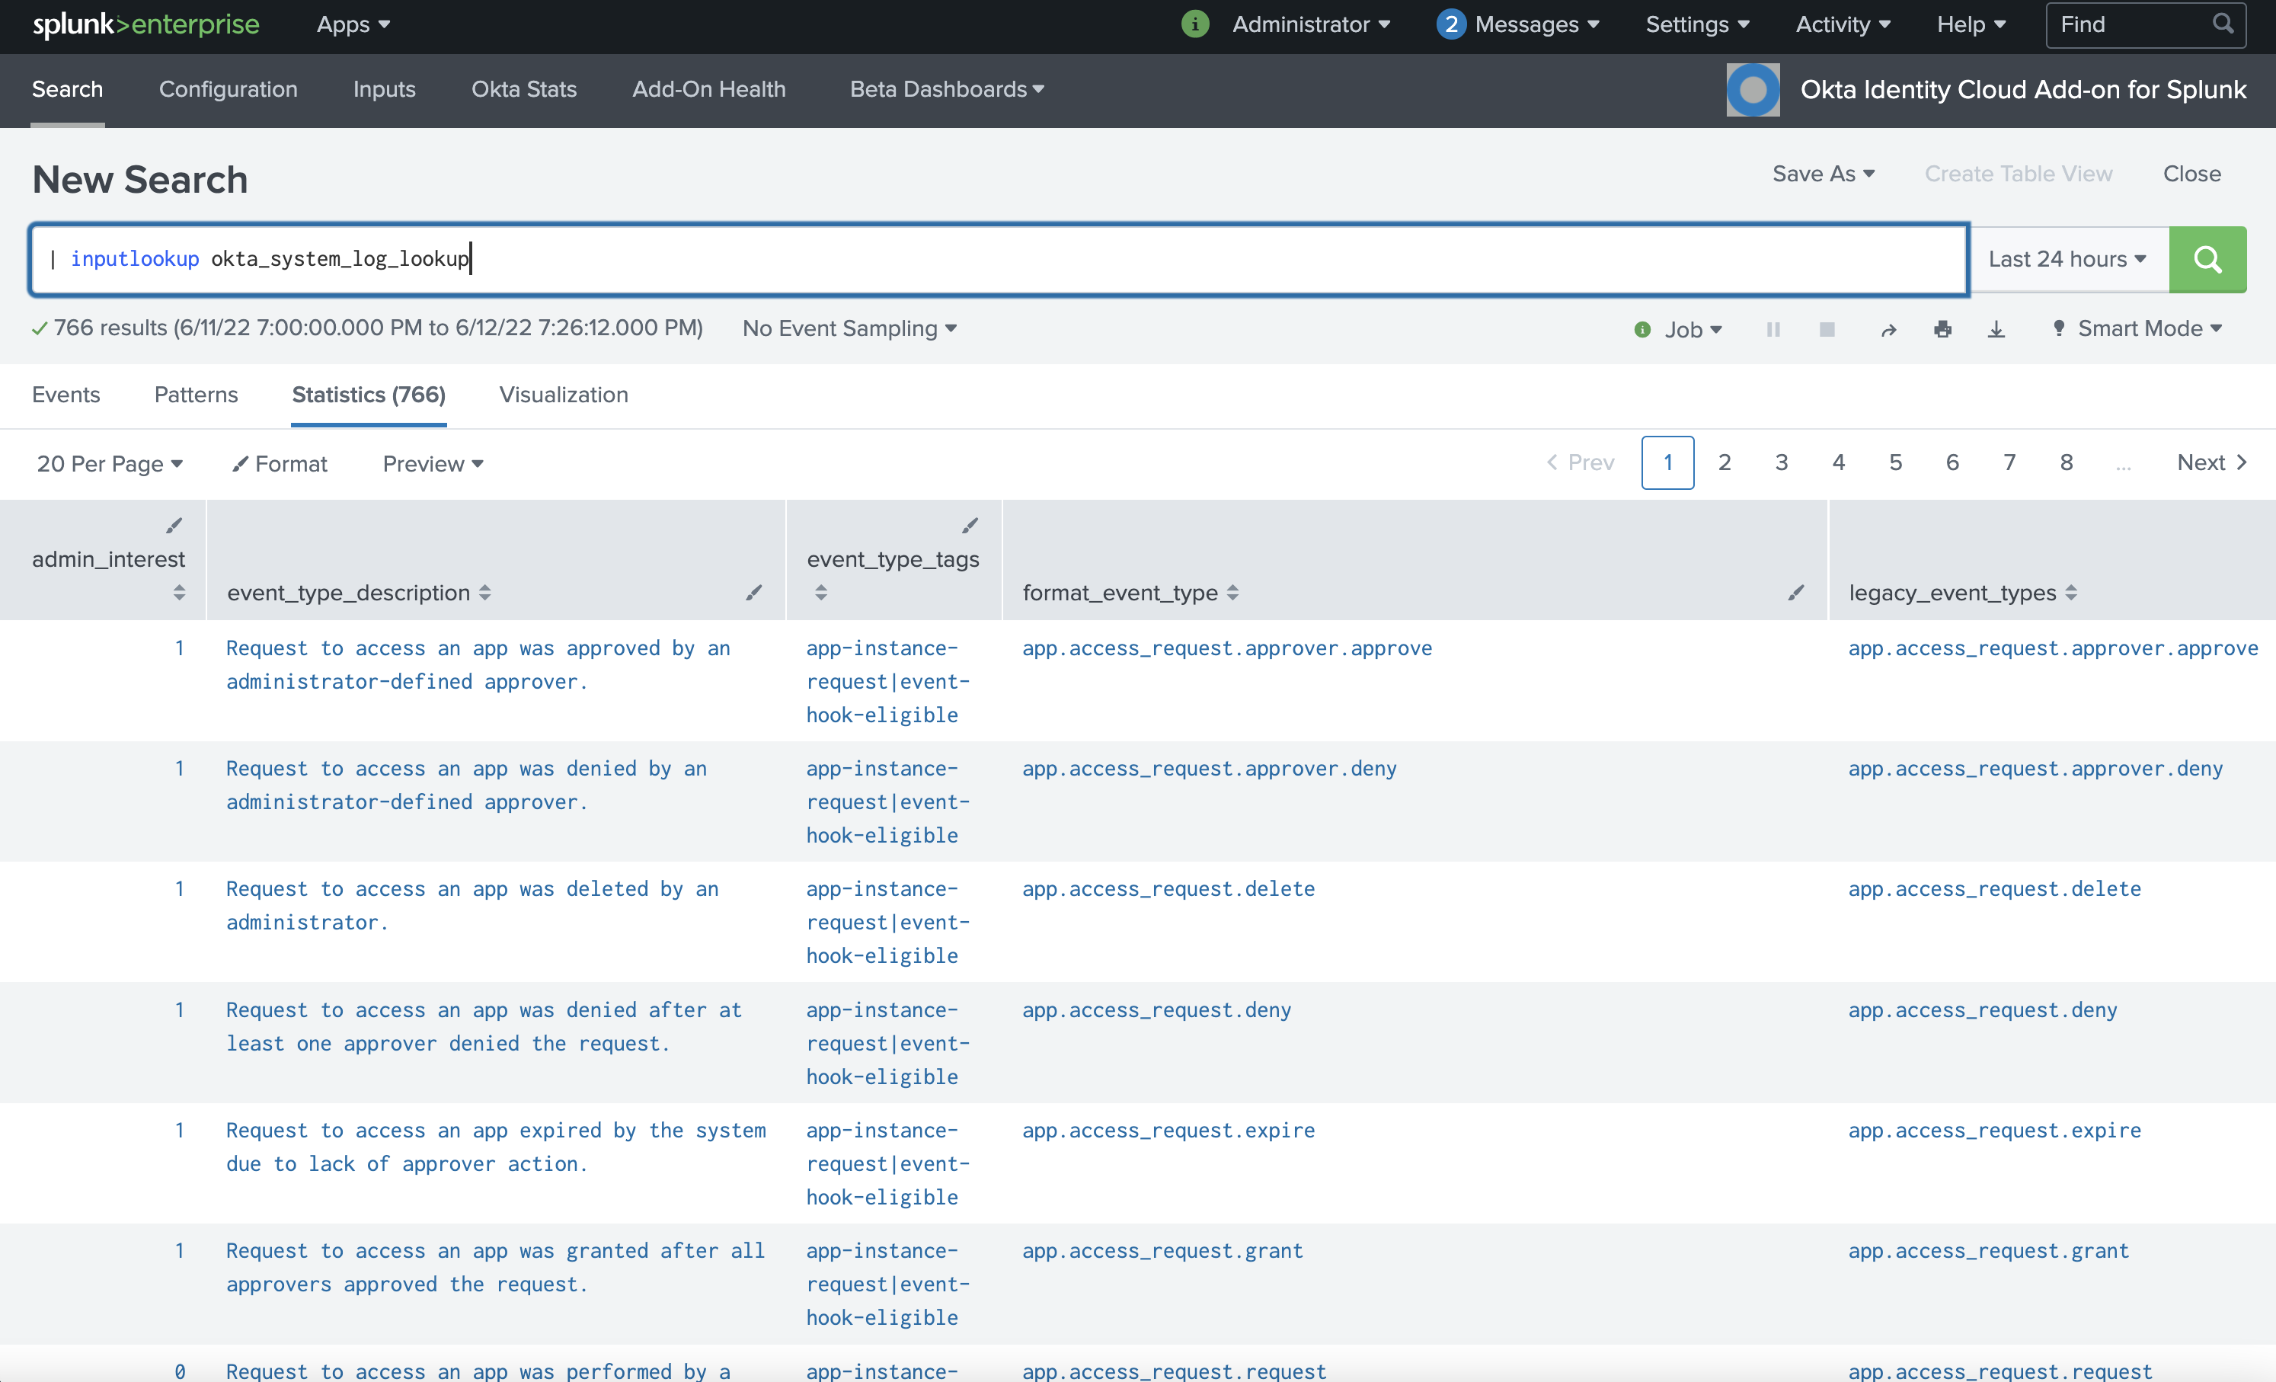This screenshot has height=1382, width=2276.
Task: Click the Okta app logo icon
Action: pyautogui.click(x=1752, y=90)
